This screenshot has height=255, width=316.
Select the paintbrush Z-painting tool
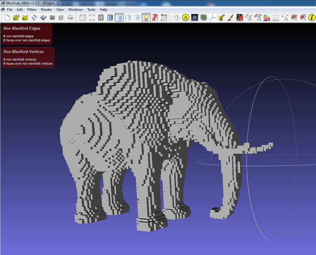[x=230, y=17]
